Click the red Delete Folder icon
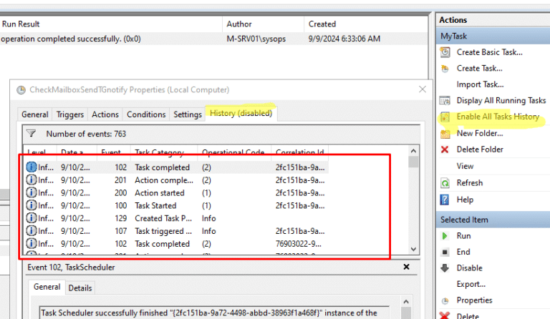Viewport: 550px width, 319px height. (445, 149)
